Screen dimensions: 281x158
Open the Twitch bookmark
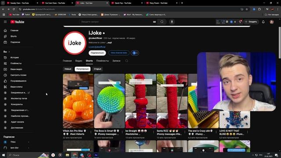(x=26, y=14)
